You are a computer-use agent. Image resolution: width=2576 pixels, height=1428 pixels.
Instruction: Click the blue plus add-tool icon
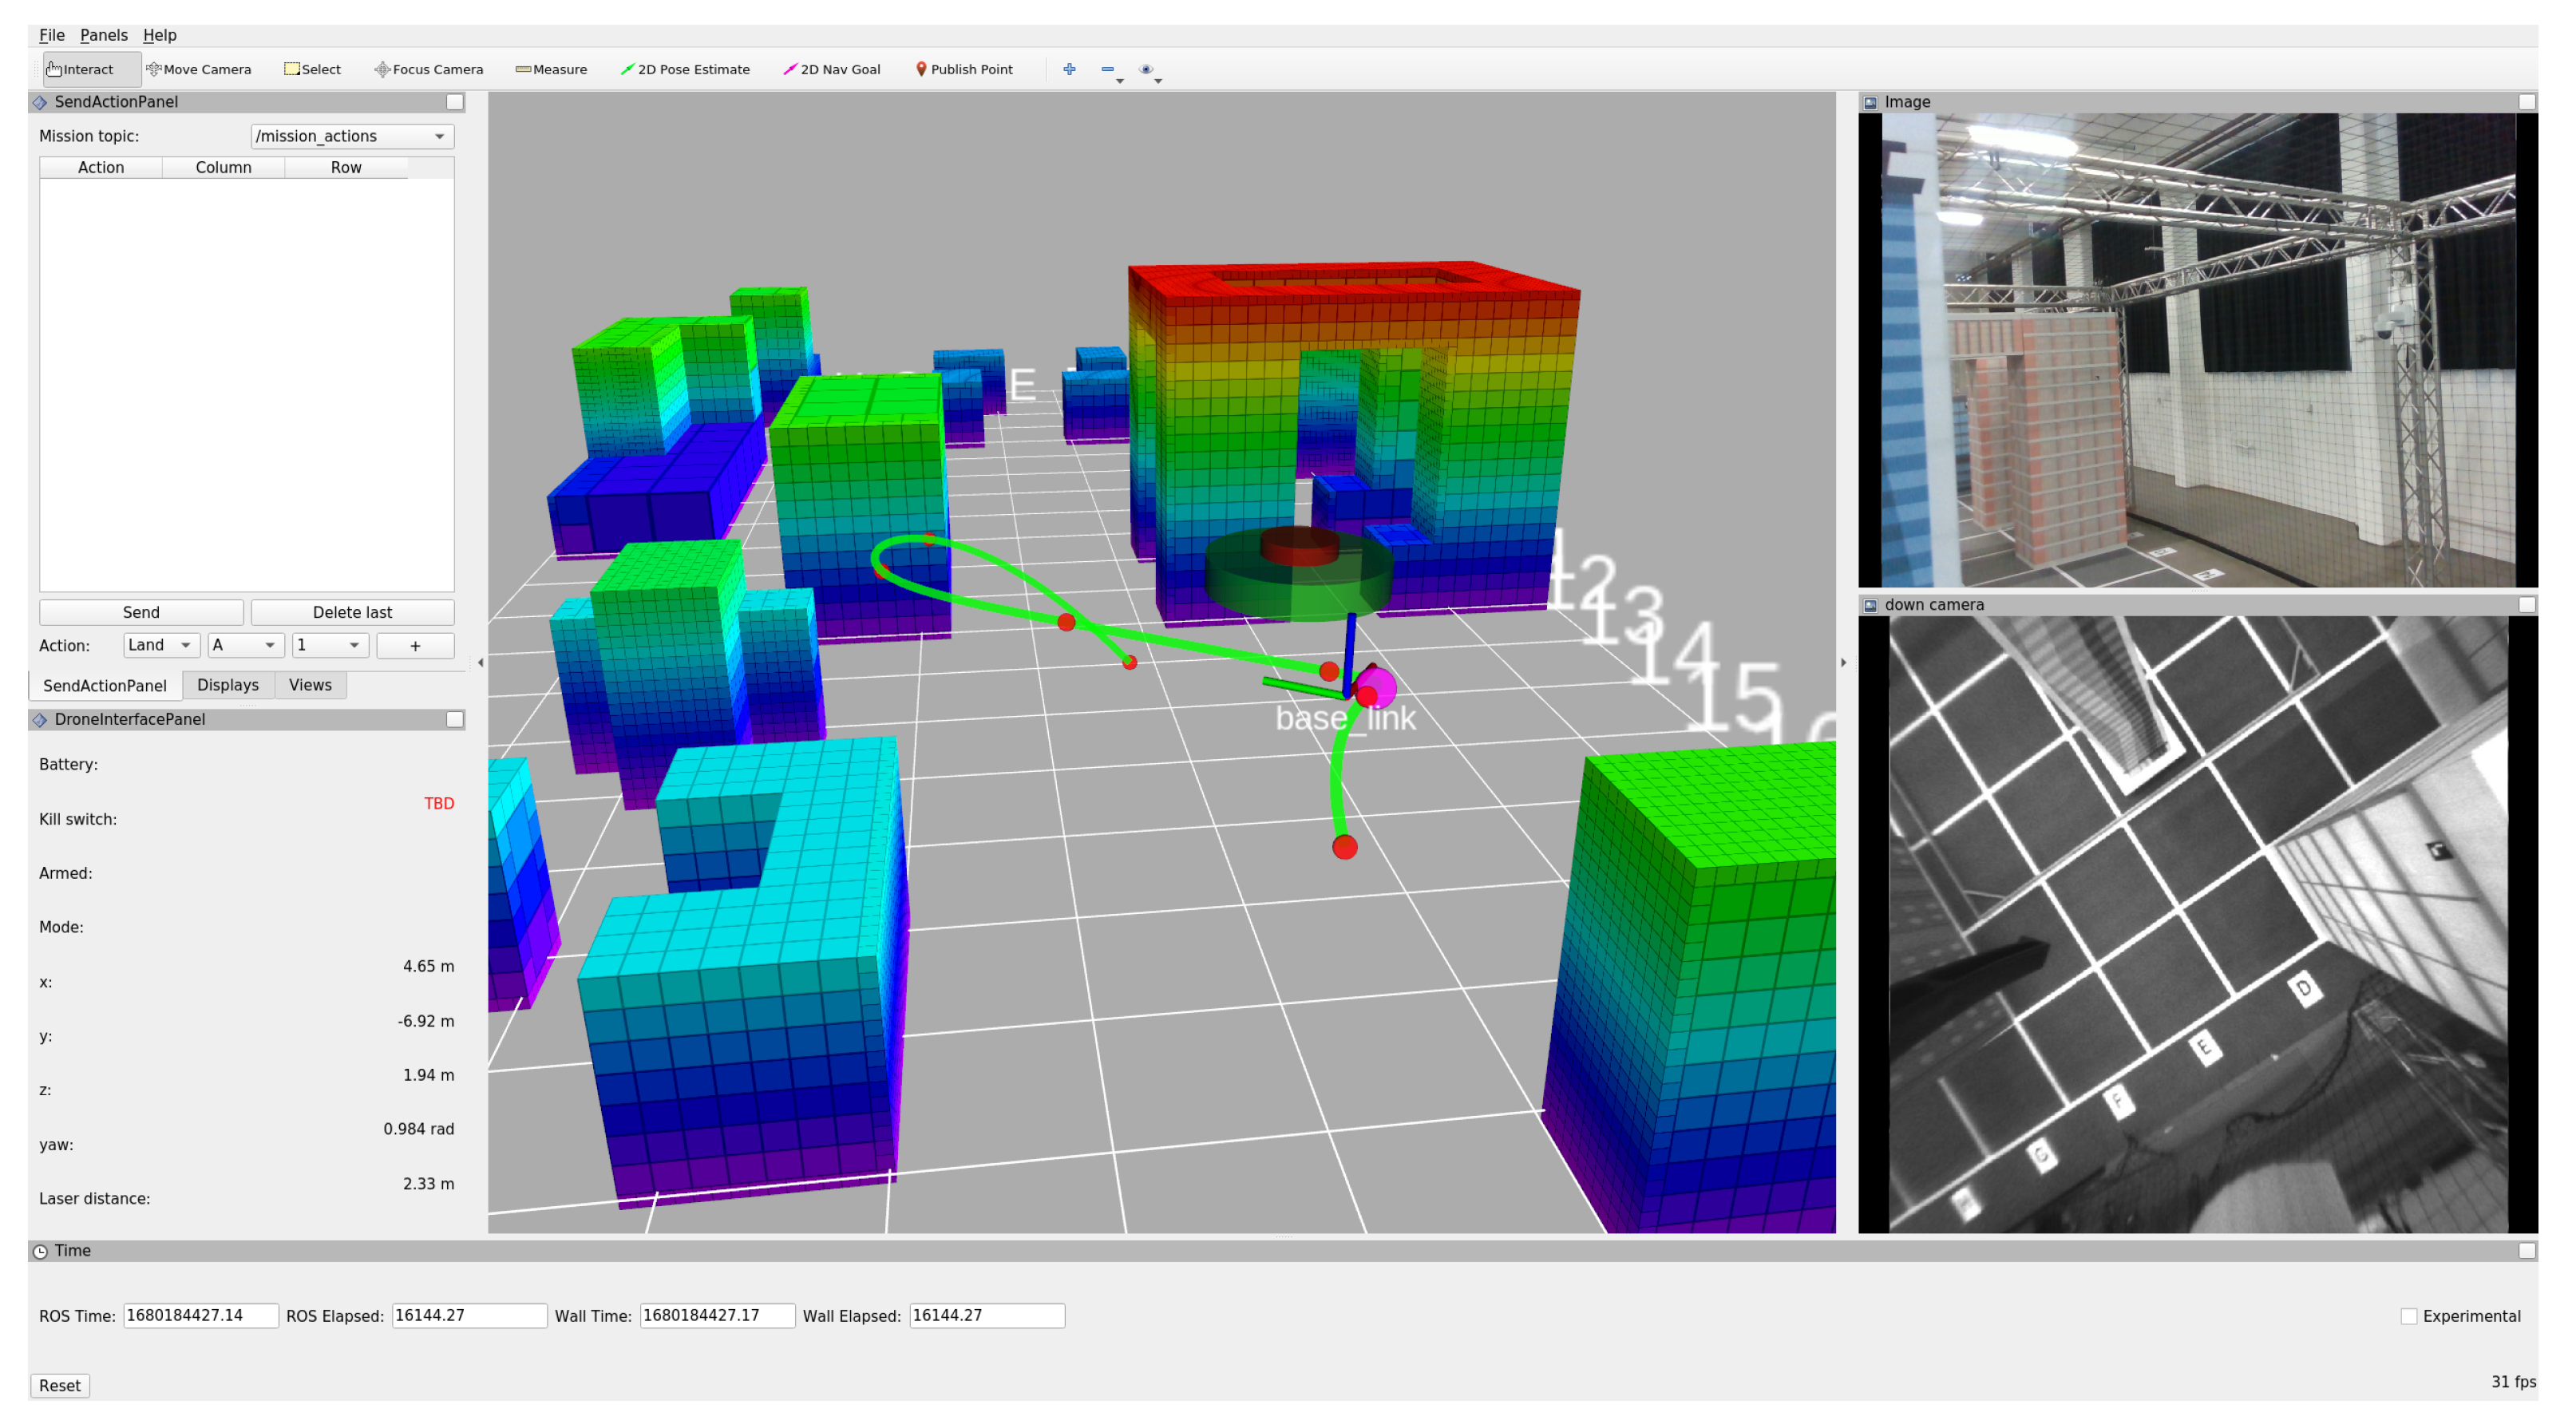(x=1069, y=69)
